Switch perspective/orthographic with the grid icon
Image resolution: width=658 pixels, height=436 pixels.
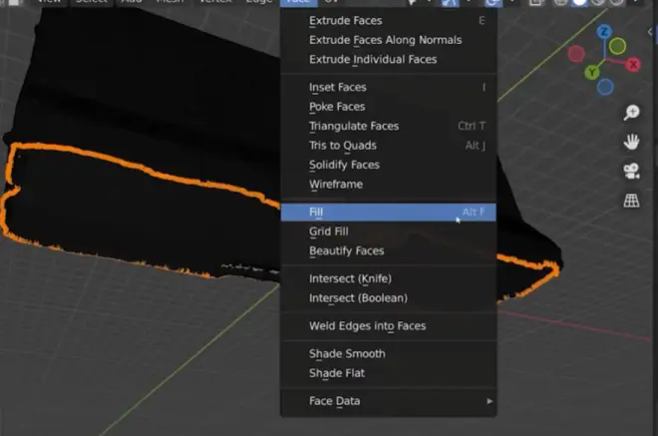click(x=631, y=201)
